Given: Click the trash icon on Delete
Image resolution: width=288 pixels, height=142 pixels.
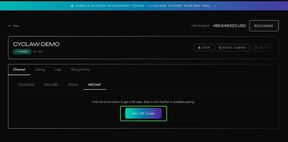Looking at the screenshot, I should [256, 48].
